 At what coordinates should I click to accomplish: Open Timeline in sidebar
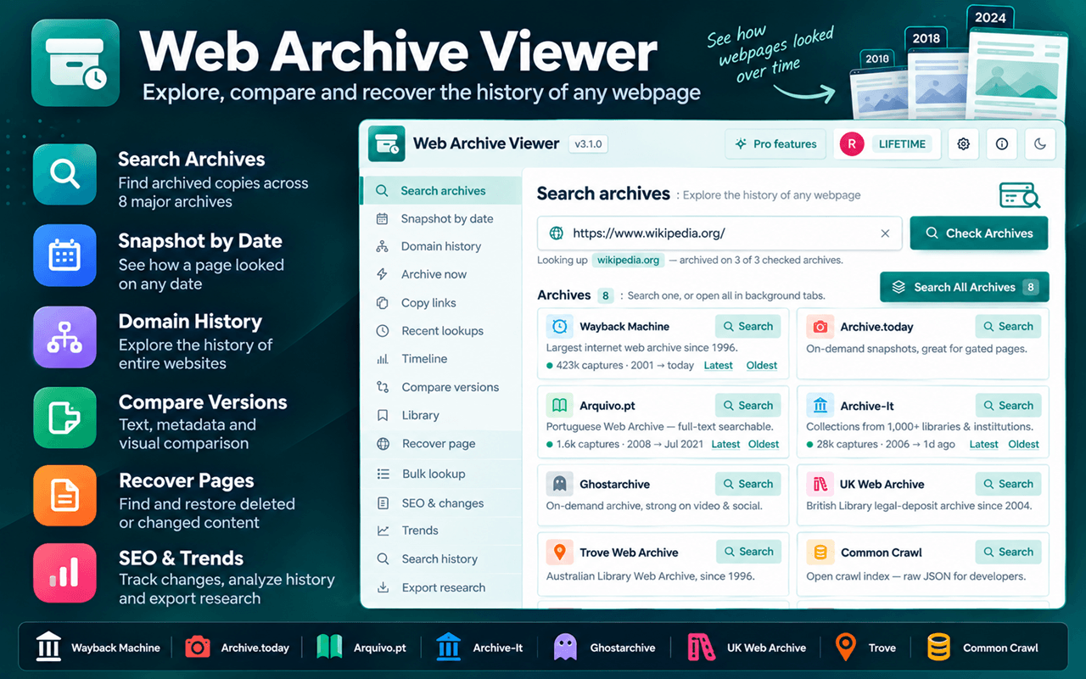(x=441, y=359)
